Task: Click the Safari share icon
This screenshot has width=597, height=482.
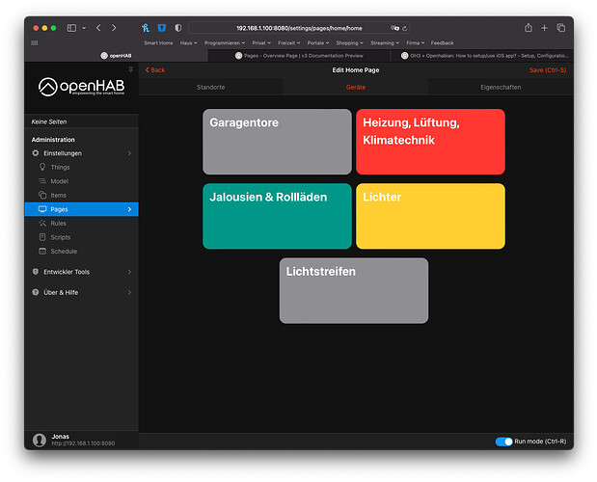Action: (529, 27)
